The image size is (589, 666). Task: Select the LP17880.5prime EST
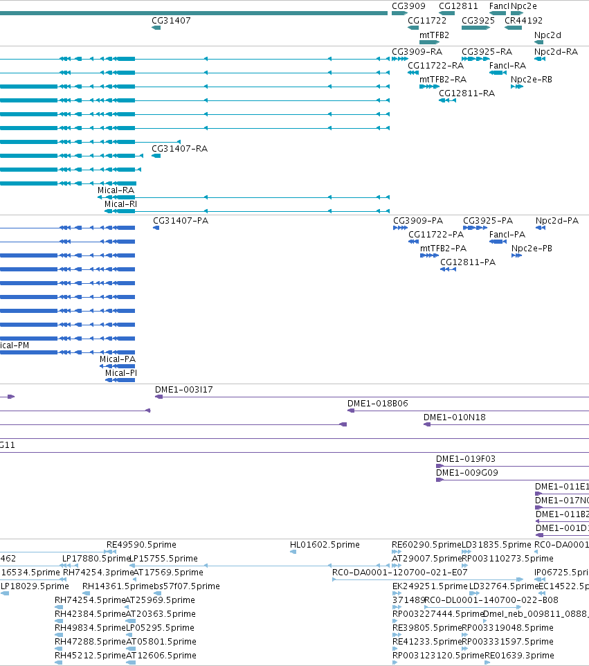70,566
